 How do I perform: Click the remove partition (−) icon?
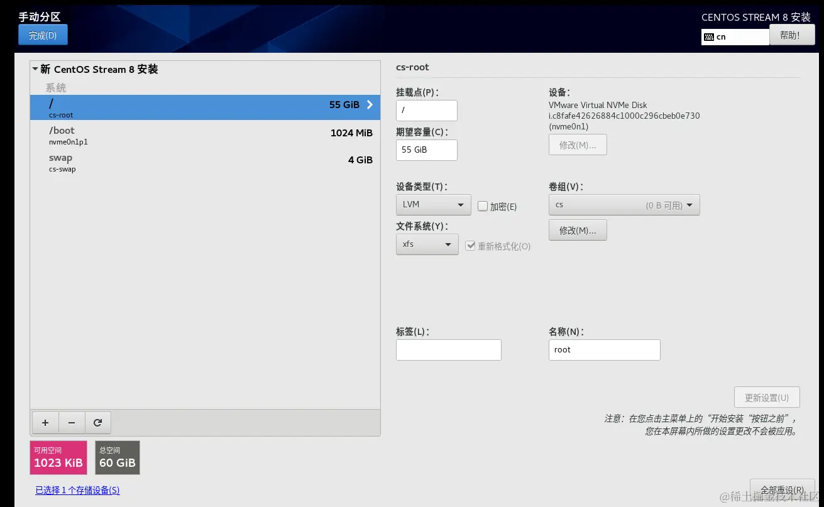coord(71,422)
